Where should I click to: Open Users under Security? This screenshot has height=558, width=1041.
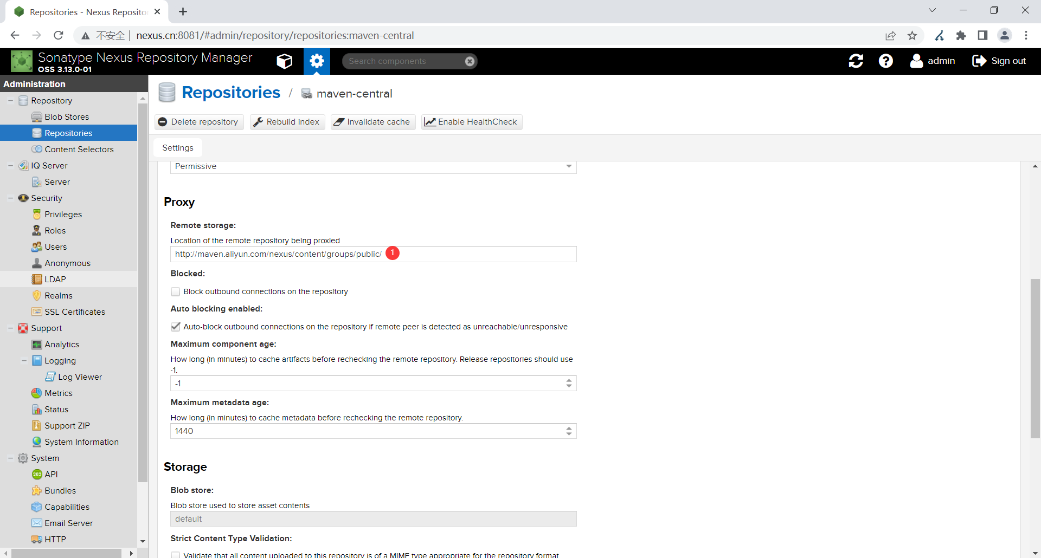(x=56, y=247)
